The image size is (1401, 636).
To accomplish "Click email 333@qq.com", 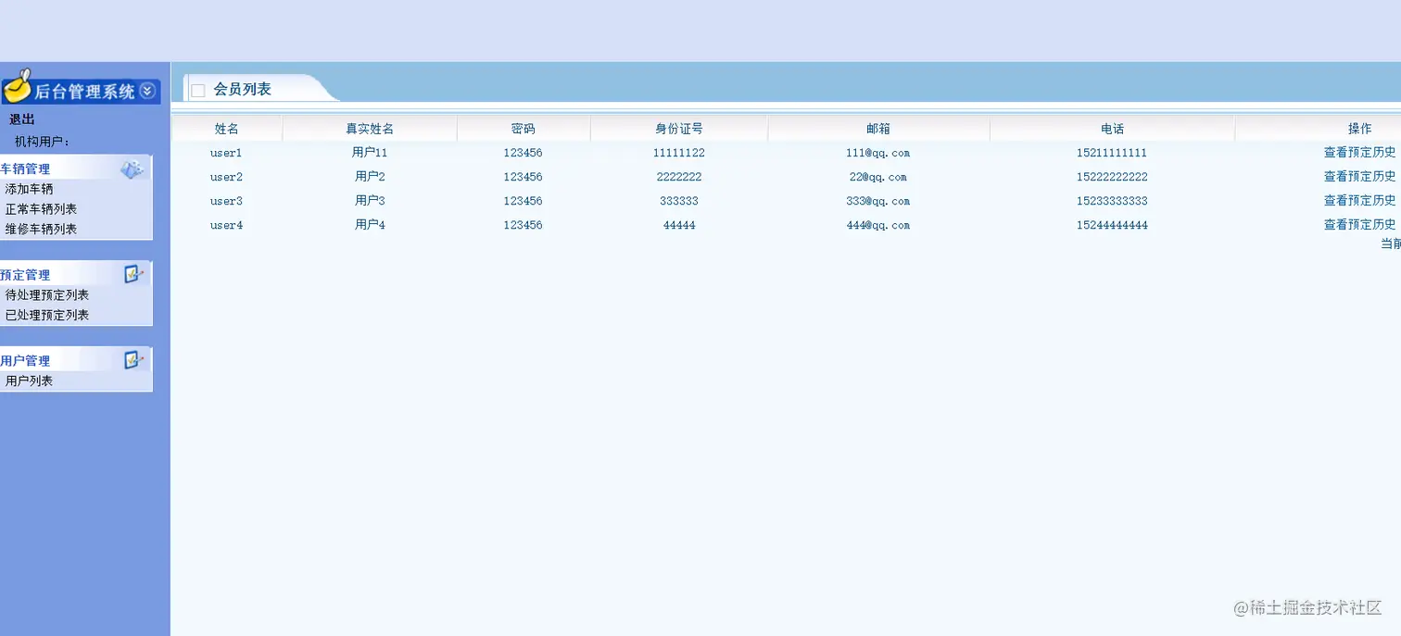I will tap(878, 201).
